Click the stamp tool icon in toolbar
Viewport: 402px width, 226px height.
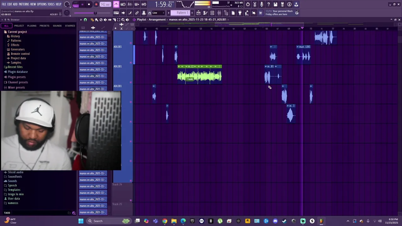click(x=144, y=13)
